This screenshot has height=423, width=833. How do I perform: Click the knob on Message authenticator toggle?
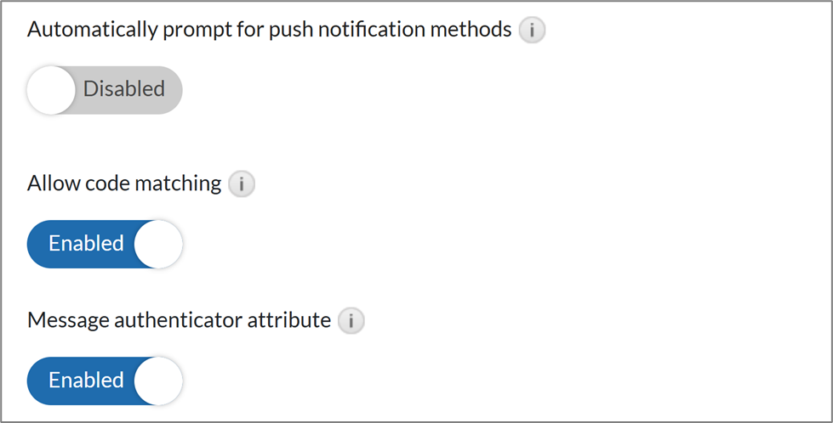158,381
